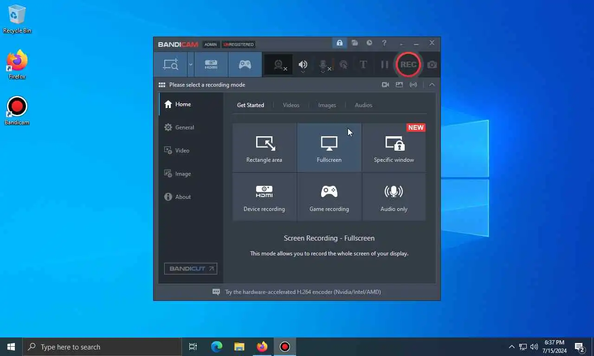Open File Explorer from the taskbar
This screenshot has width=594, height=356.
point(239,347)
